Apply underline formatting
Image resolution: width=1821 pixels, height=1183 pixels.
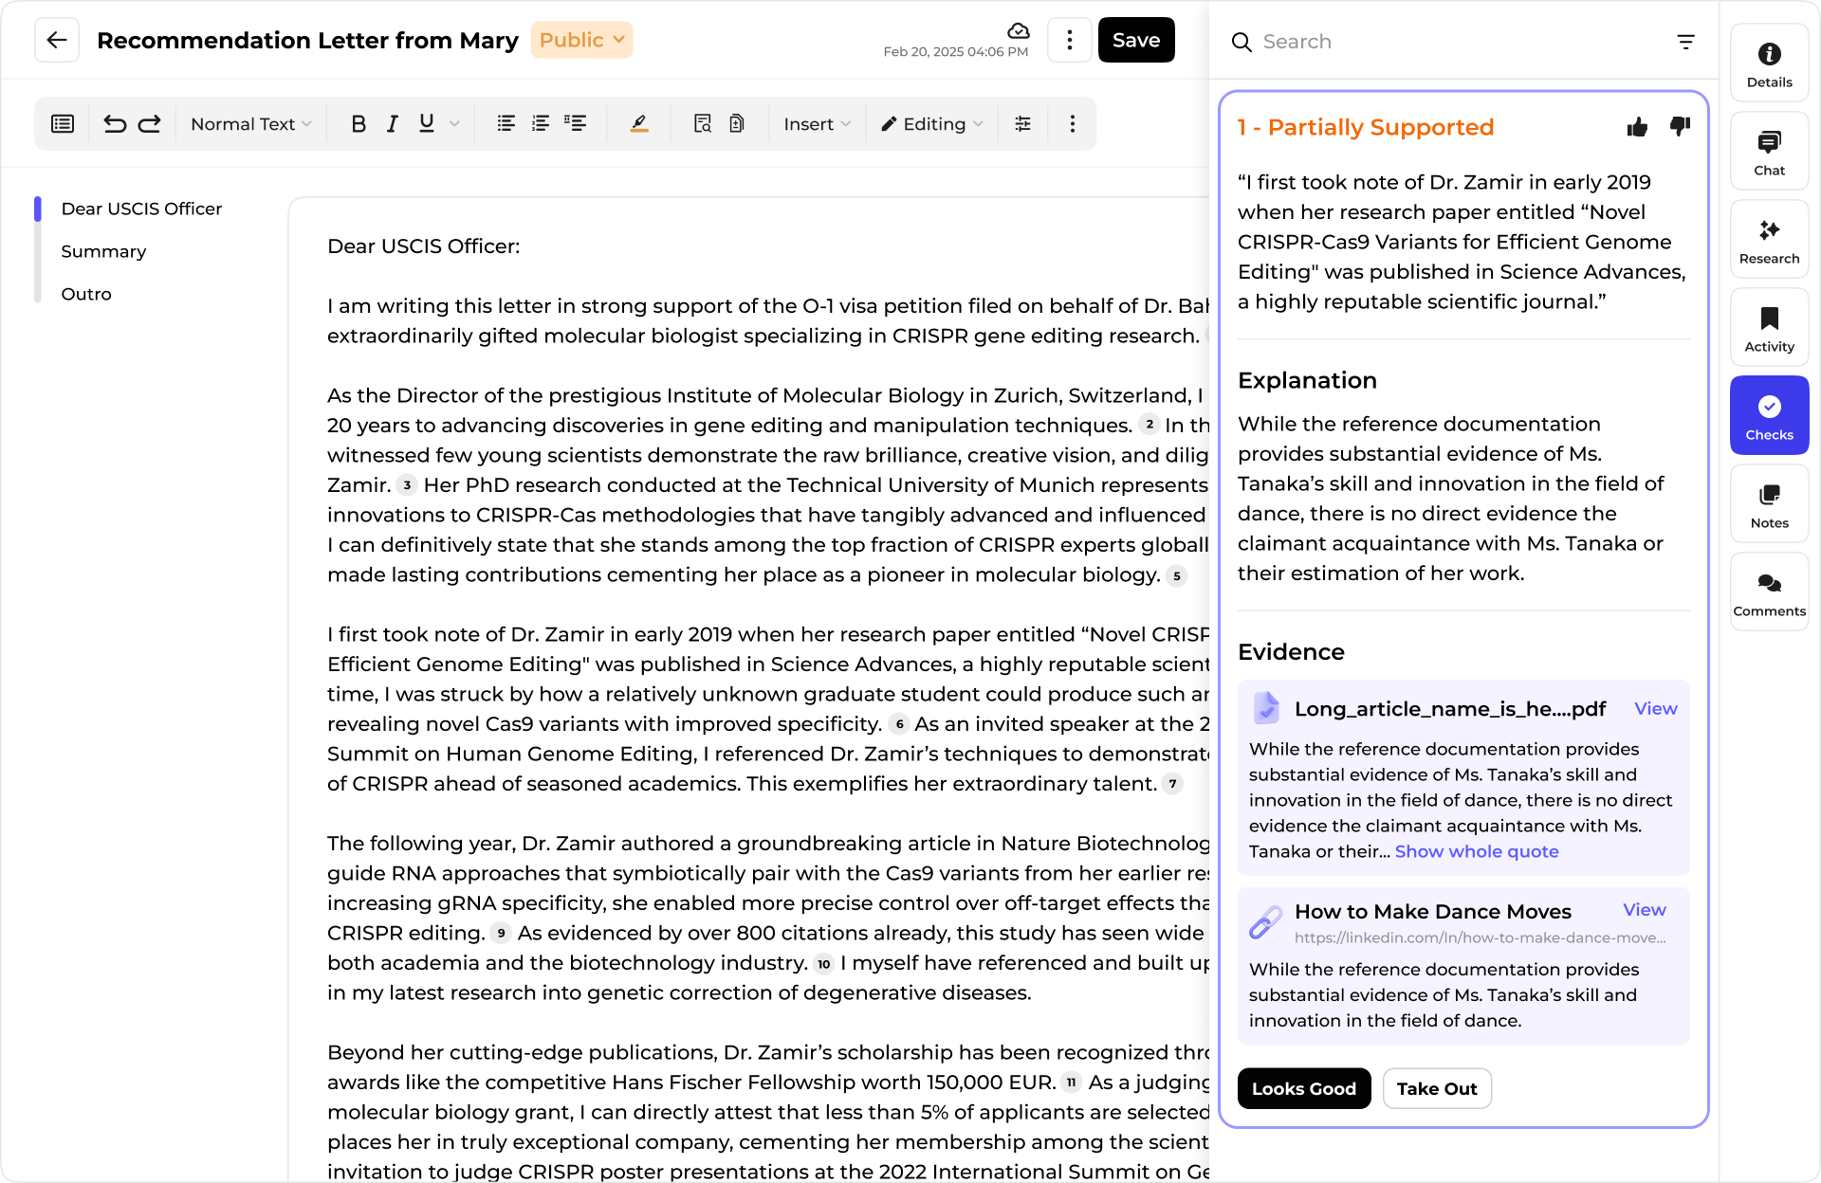[x=427, y=124]
